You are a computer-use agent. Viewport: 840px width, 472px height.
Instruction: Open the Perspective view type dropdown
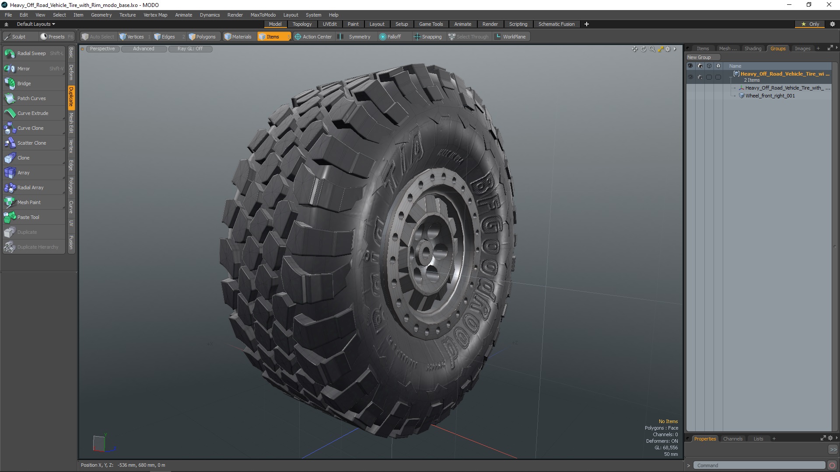102,49
